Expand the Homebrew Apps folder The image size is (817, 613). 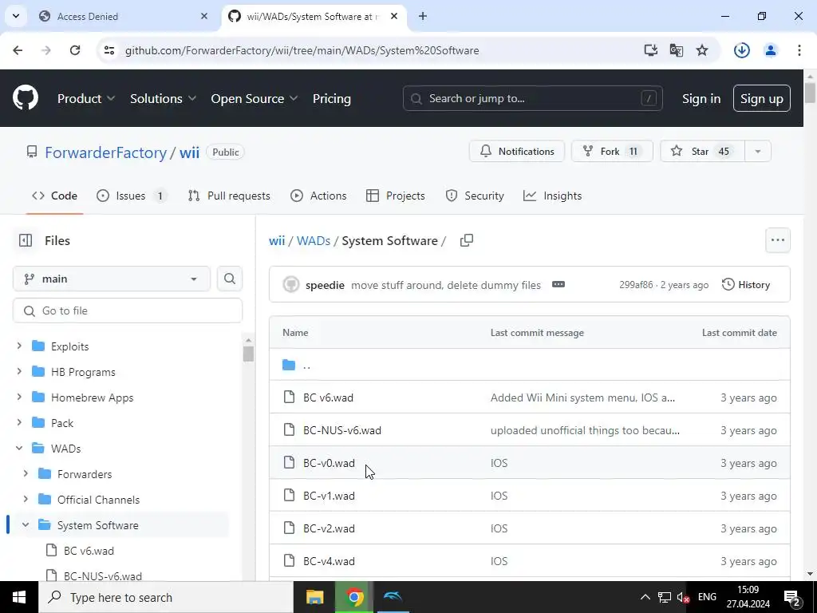19,397
